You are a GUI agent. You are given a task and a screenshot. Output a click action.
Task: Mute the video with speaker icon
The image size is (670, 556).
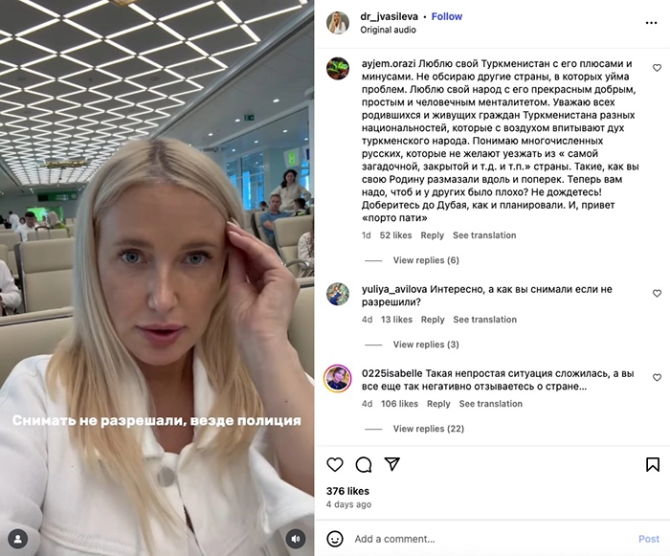(x=296, y=539)
